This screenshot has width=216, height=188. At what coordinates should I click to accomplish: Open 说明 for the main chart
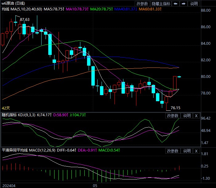pos(194,4)
